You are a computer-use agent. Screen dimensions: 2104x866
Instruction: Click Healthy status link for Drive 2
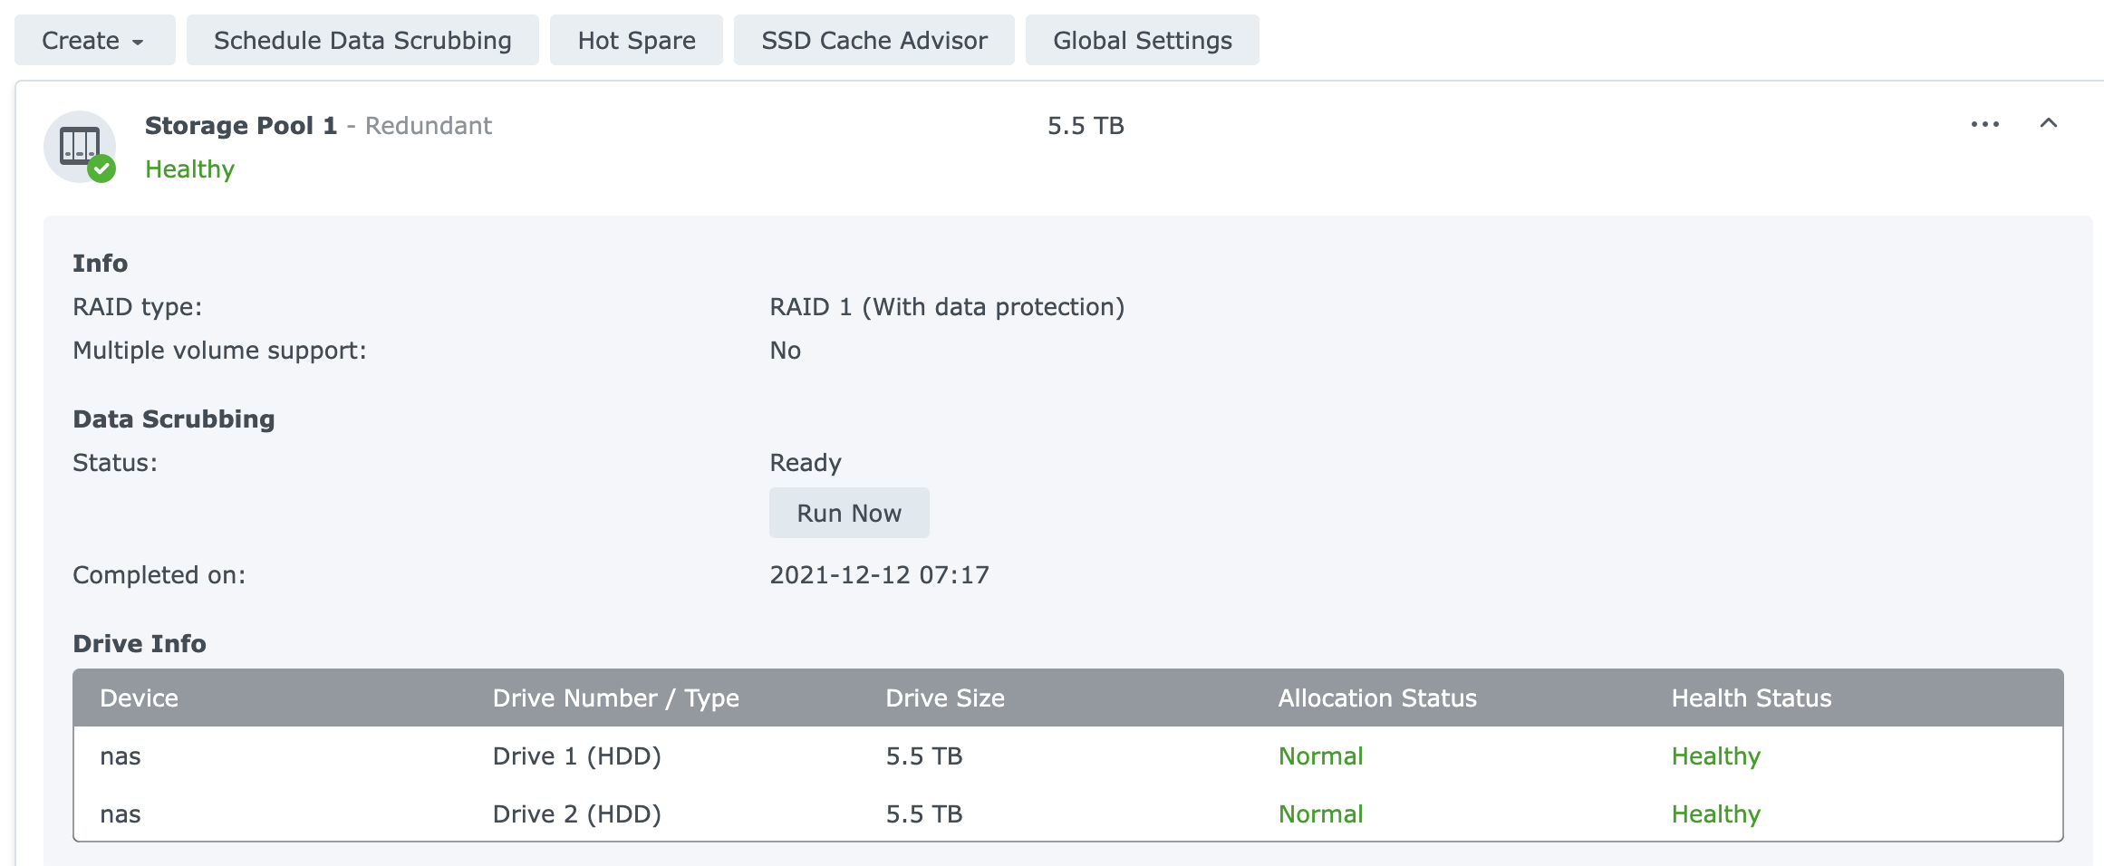[x=1715, y=814]
